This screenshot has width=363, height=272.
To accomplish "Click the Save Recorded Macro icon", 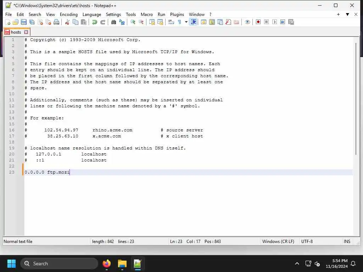I will pos(291,22).
